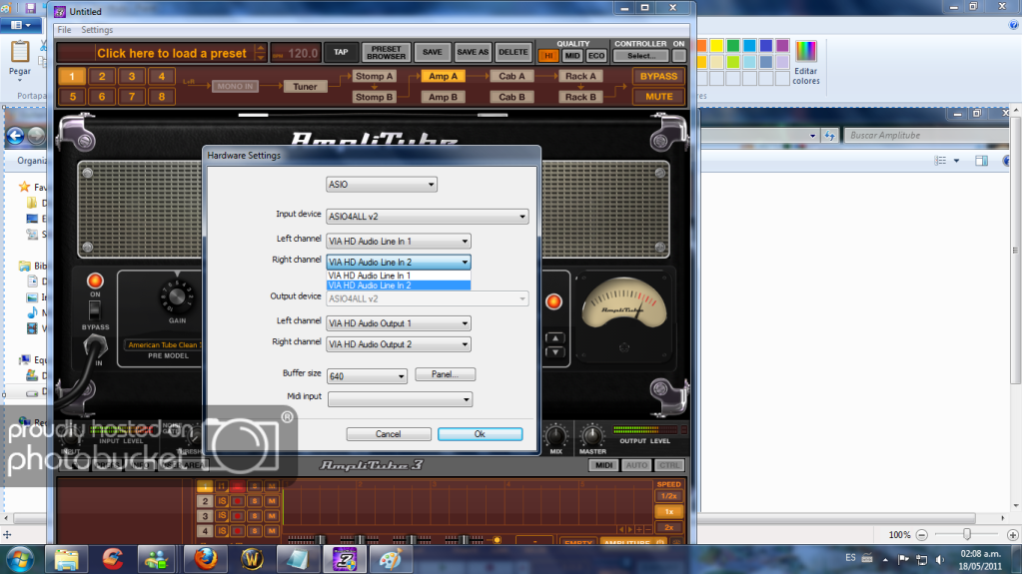This screenshot has width=1022, height=574.
Task: Click the Firefox icon in the taskbar
Action: point(205,558)
